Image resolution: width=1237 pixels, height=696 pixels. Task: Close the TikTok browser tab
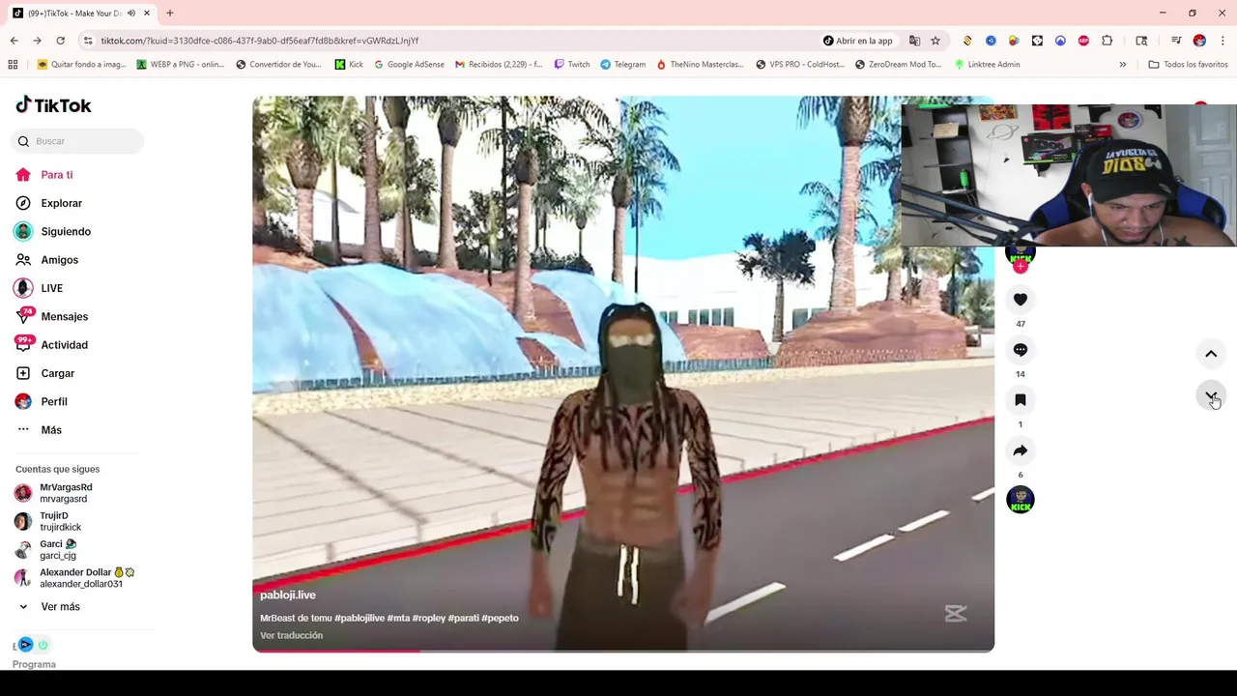coord(147,14)
